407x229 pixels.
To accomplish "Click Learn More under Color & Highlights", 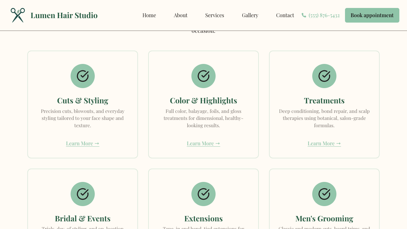I will [x=203, y=143].
